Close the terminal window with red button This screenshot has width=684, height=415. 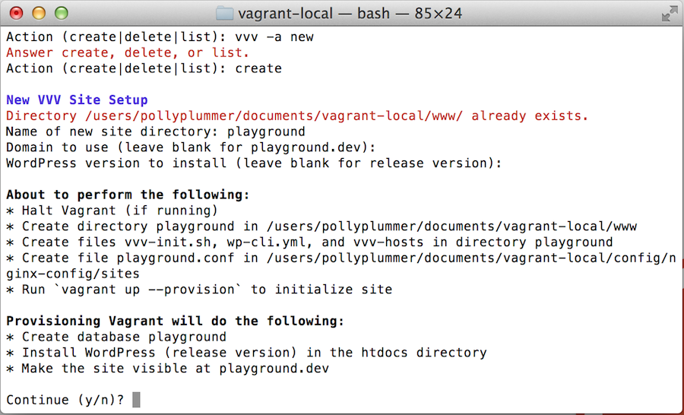click(16, 14)
